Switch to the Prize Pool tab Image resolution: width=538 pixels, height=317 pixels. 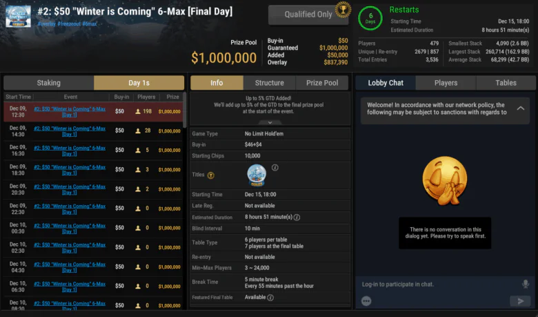point(322,83)
